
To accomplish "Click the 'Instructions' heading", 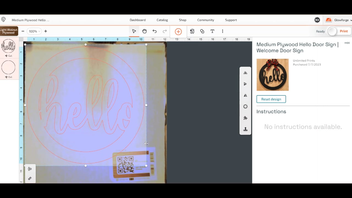I will pyautogui.click(x=271, y=111).
